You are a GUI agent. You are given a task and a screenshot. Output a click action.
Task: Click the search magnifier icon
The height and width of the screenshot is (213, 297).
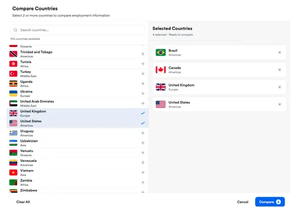point(15,30)
